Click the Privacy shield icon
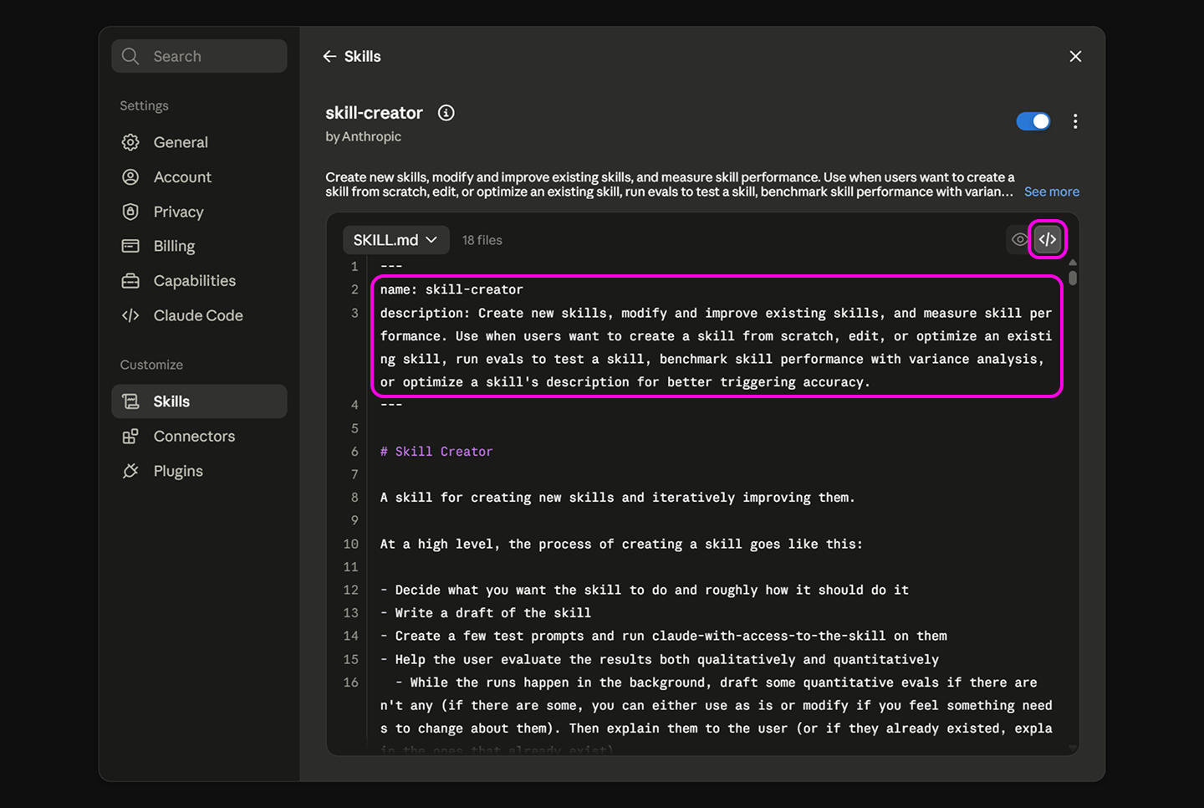Image resolution: width=1204 pixels, height=808 pixels. pyautogui.click(x=130, y=212)
